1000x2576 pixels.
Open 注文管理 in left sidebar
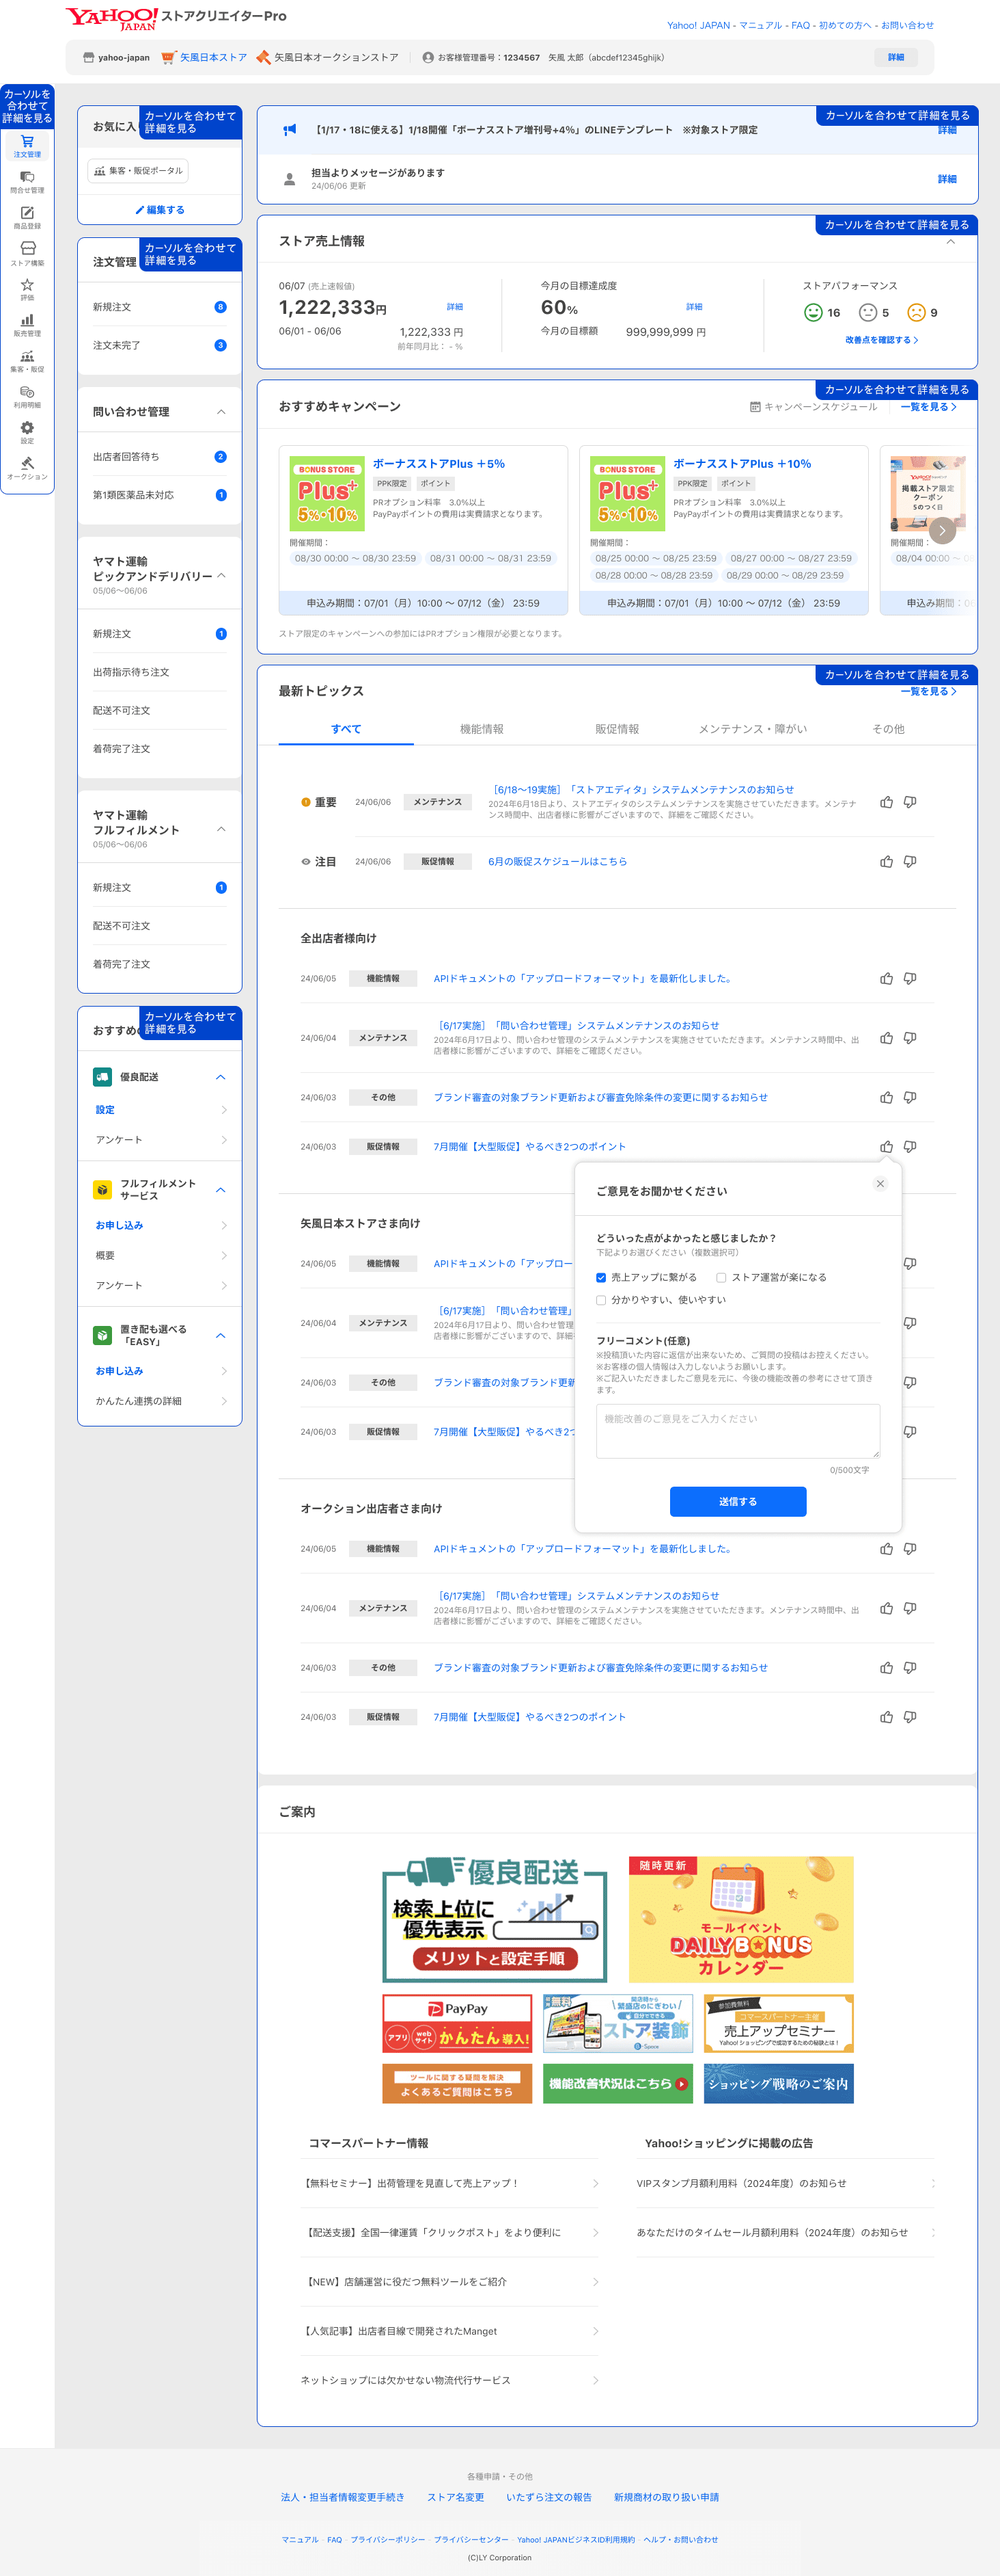pyautogui.click(x=27, y=146)
